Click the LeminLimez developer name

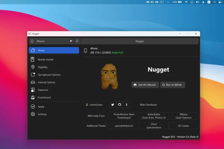96,105
